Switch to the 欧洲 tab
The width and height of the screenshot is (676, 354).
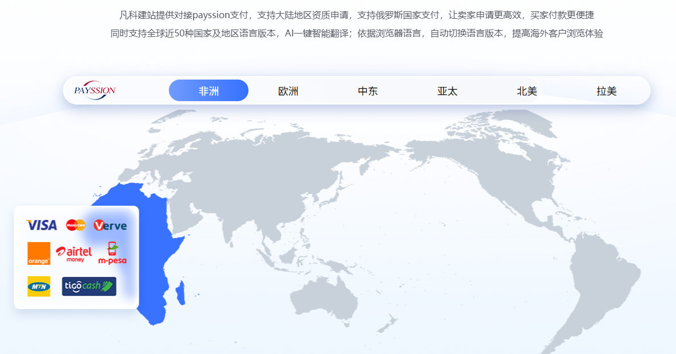click(x=288, y=91)
